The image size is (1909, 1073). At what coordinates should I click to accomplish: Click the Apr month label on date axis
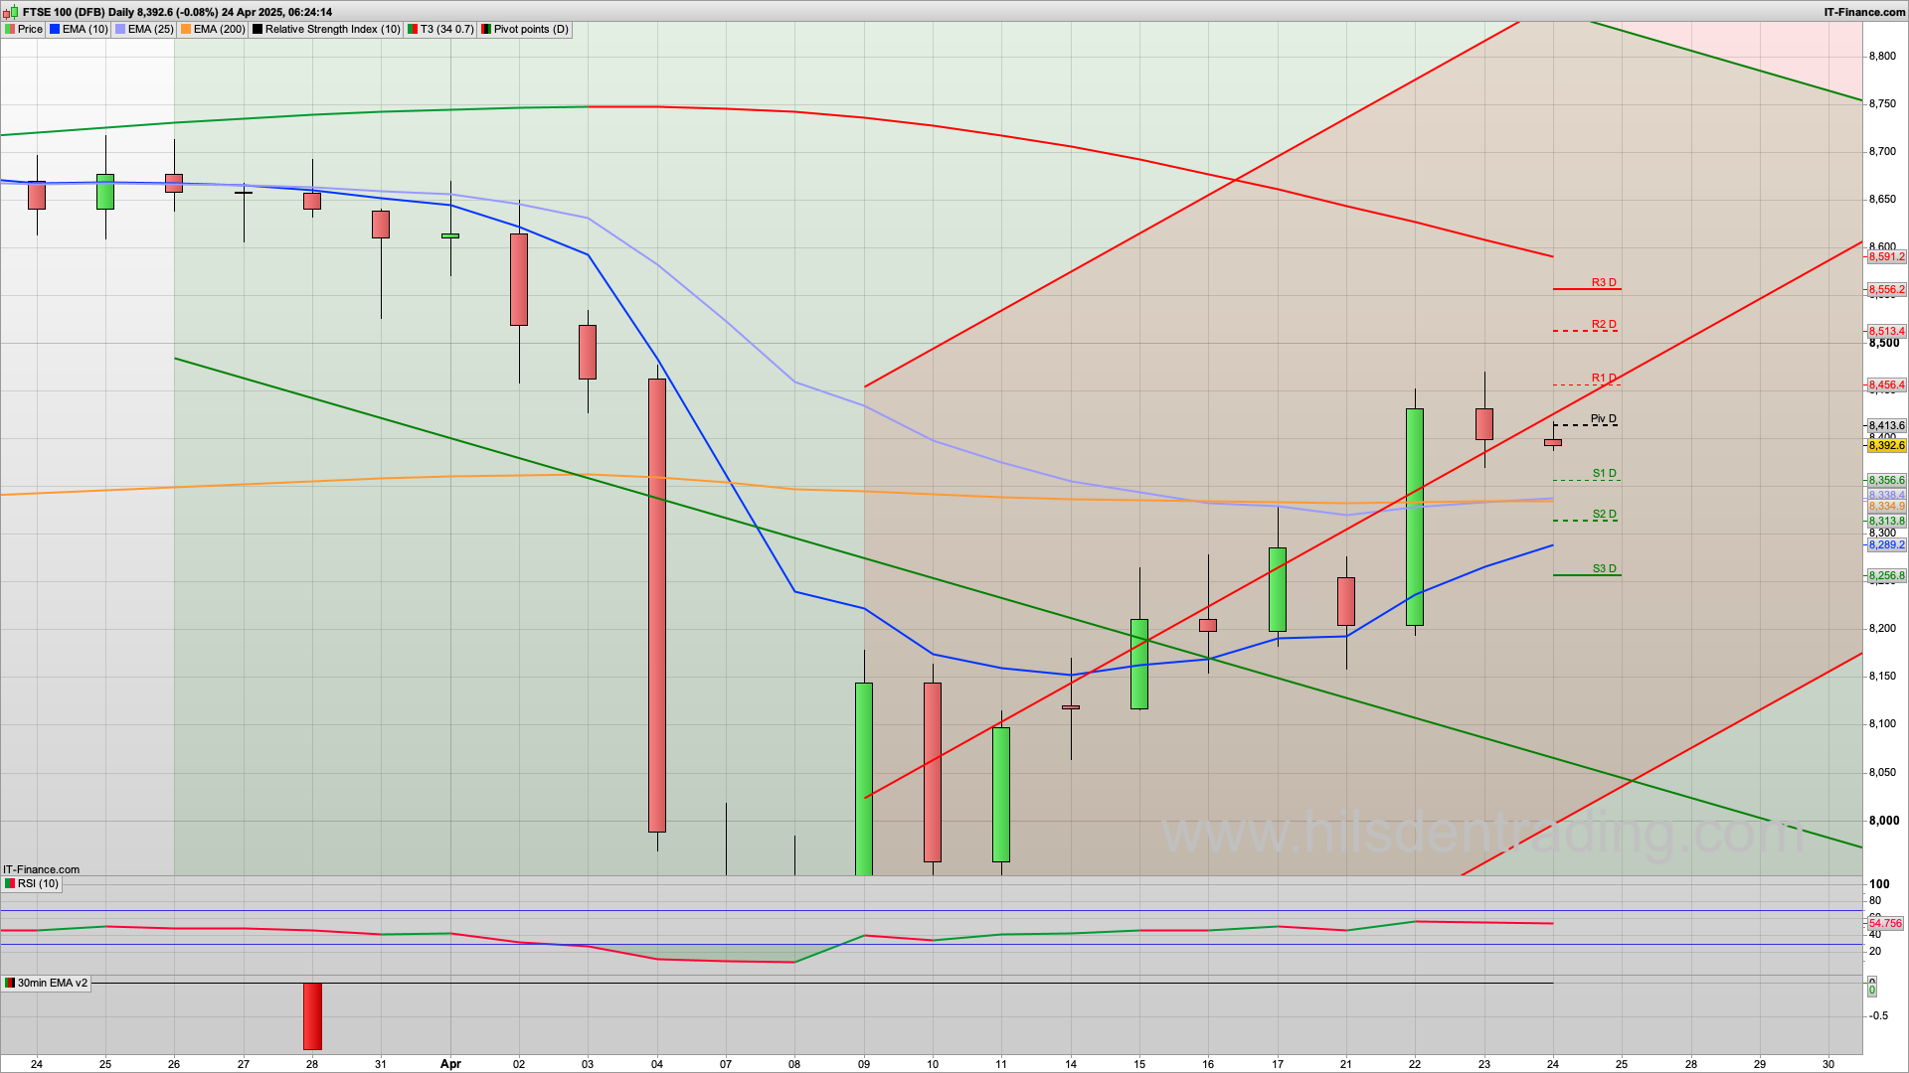[x=450, y=1064]
